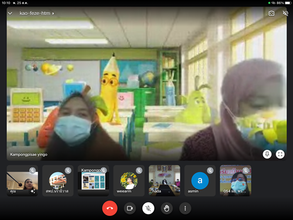293x220 pixels.
Task: Tap the muted mic icon on สพป.นราธิวาส tile
Action: click(68, 171)
